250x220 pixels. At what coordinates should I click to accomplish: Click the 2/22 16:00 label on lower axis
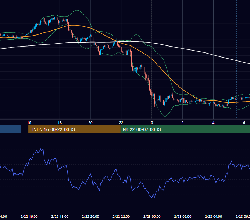click(29, 216)
